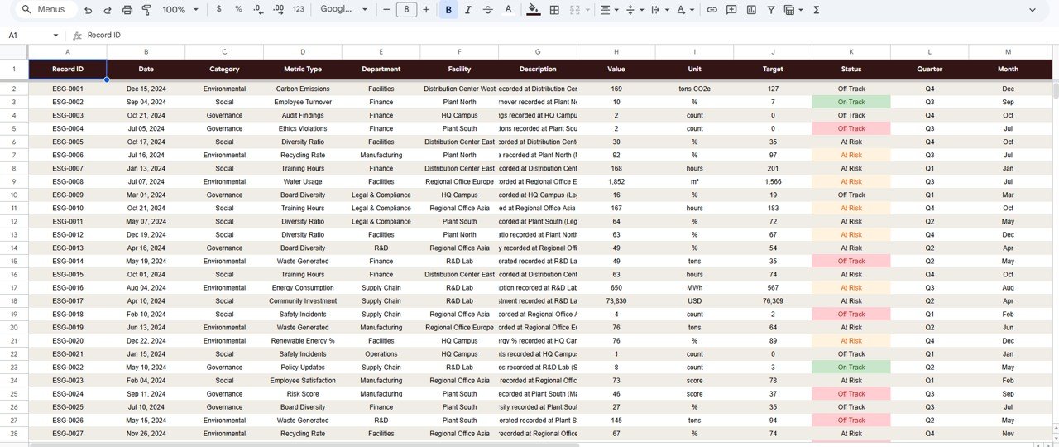Select Operations department cell in ESG-0021 row
The width and height of the screenshot is (1059, 447).
[381, 353]
